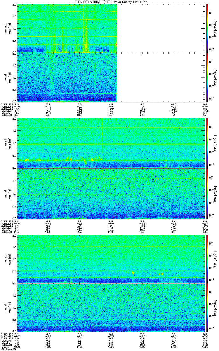Click the PSD color bar beside THA BL
This screenshot has height=351, width=219.
(208, 28)
